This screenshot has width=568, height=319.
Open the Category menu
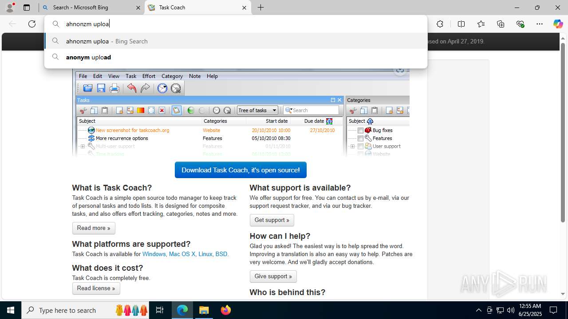point(172,76)
